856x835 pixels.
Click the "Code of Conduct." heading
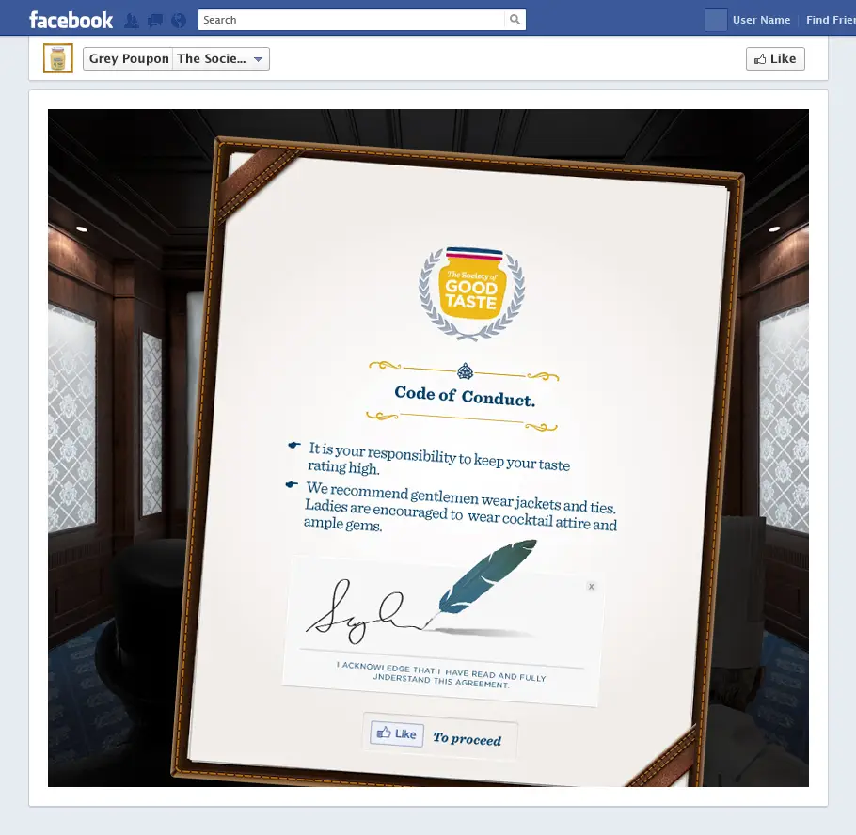click(465, 396)
